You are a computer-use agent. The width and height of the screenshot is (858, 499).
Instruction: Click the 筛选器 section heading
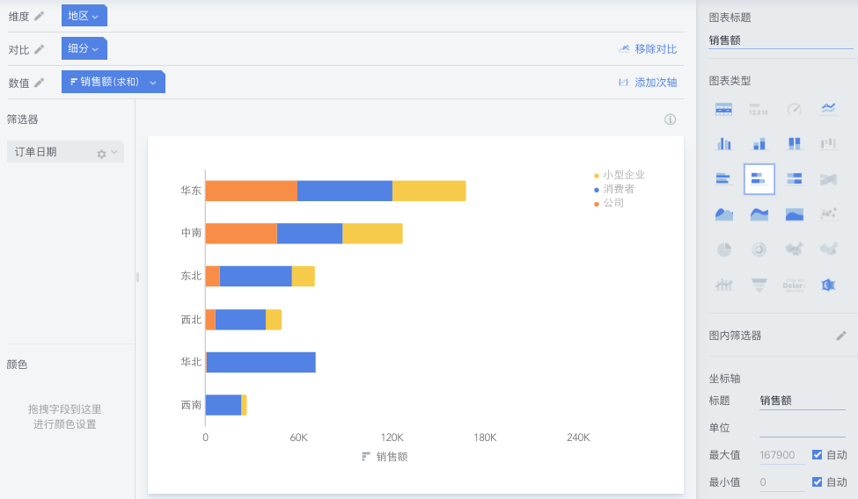tap(22, 119)
